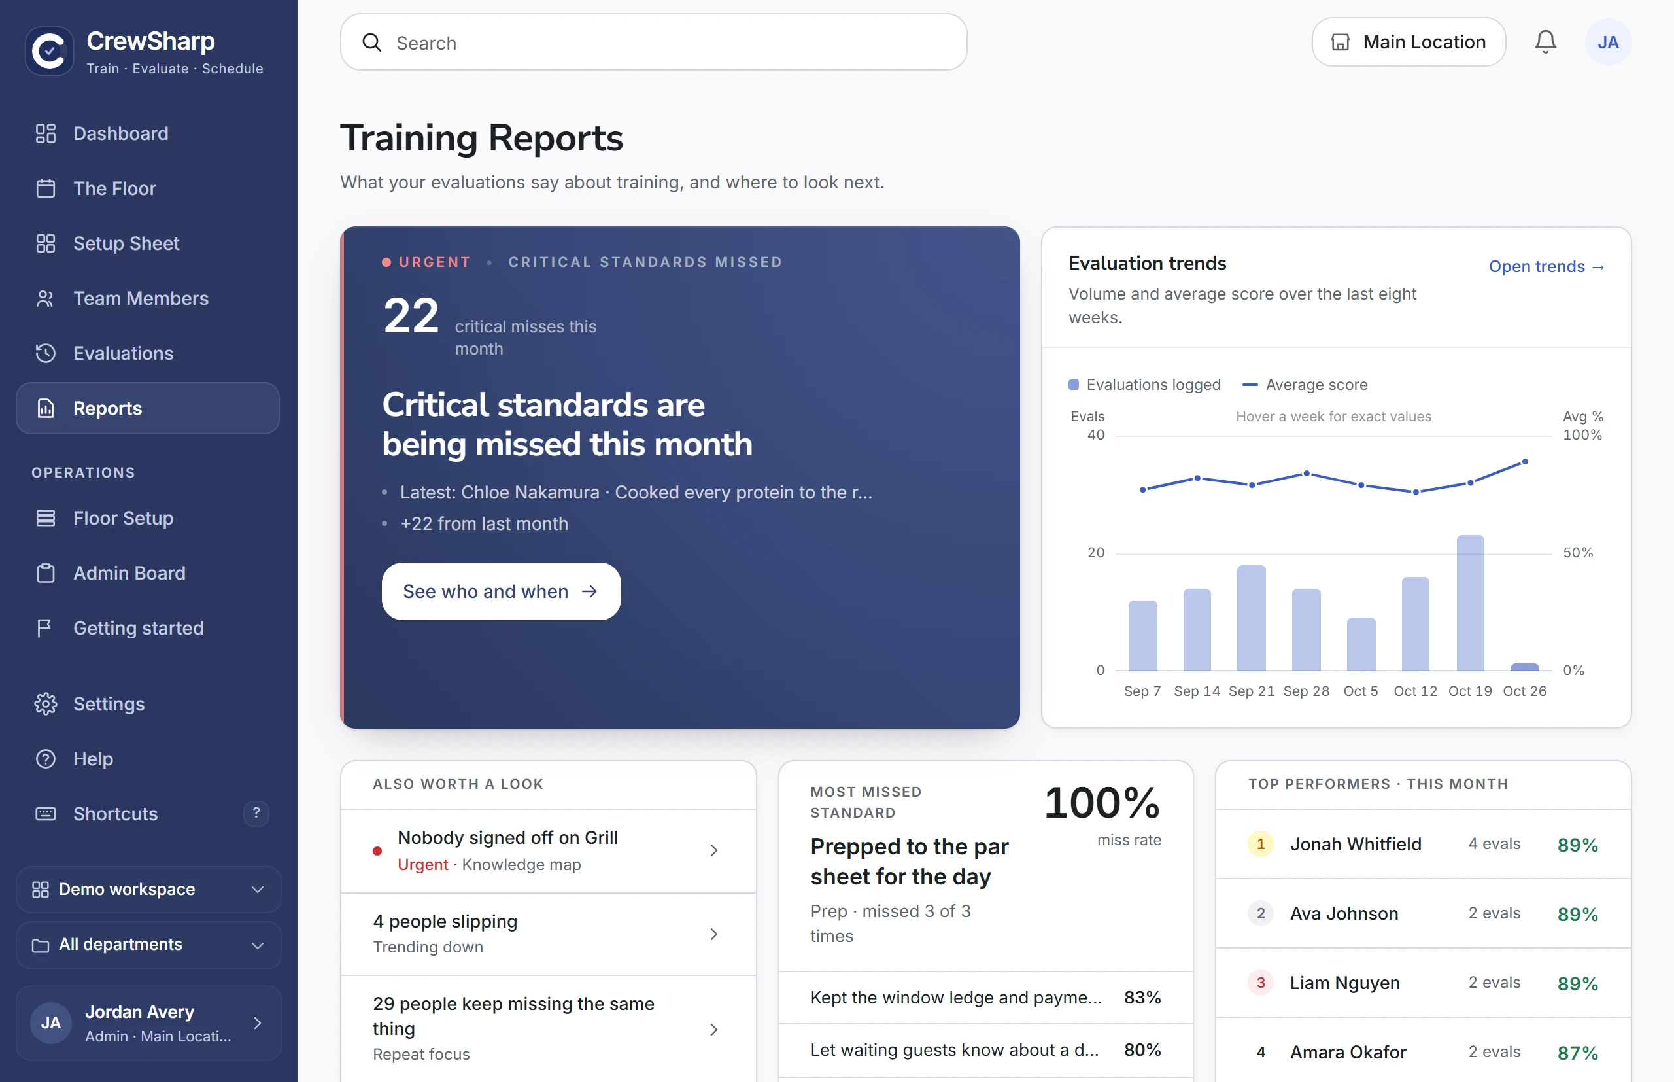Click the Getting started flag icon
The height and width of the screenshot is (1082, 1674).
point(46,628)
